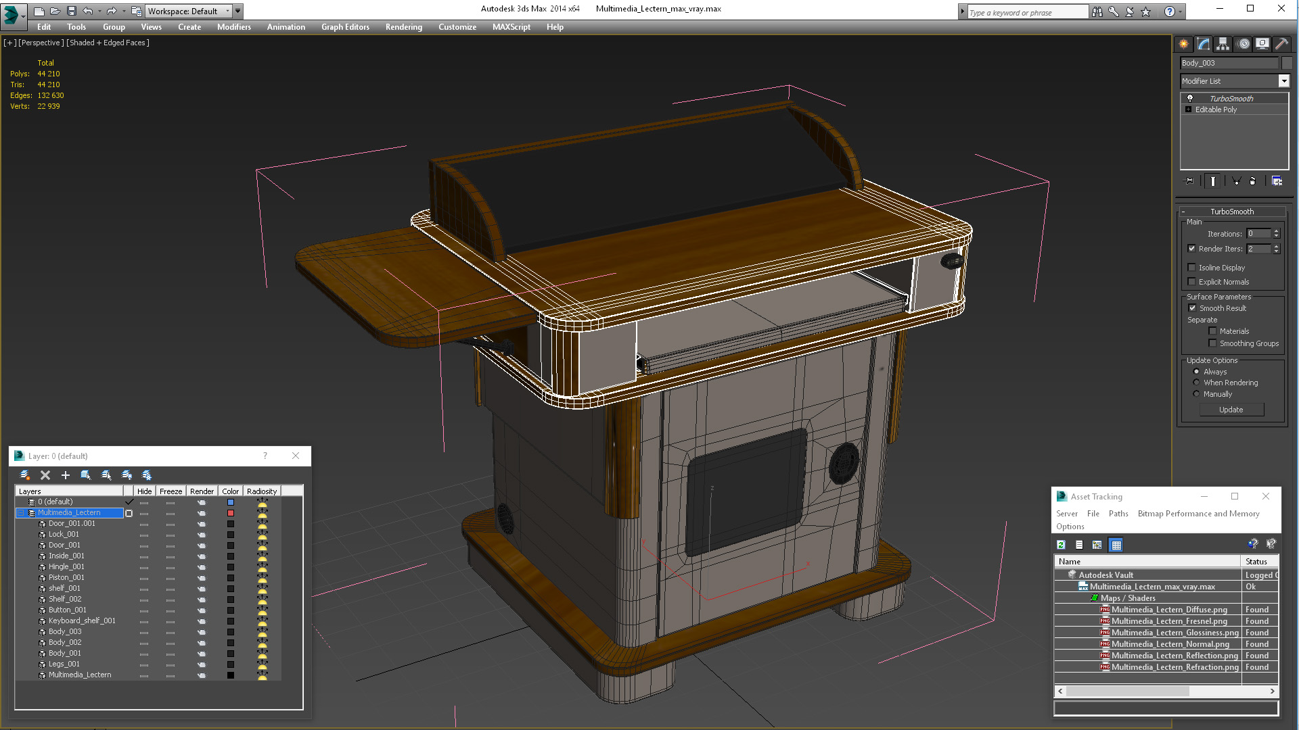This screenshot has height=730, width=1299.
Task: Open the Utilities hammer panel
Action: [1281, 44]
